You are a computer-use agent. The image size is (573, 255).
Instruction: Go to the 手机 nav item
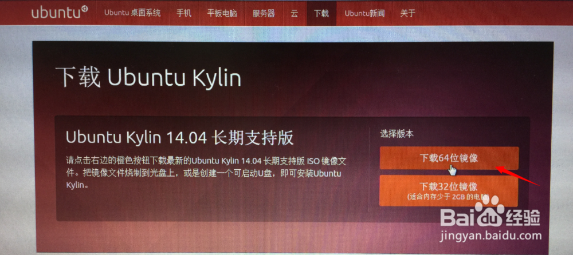click(x=184, y=13)
